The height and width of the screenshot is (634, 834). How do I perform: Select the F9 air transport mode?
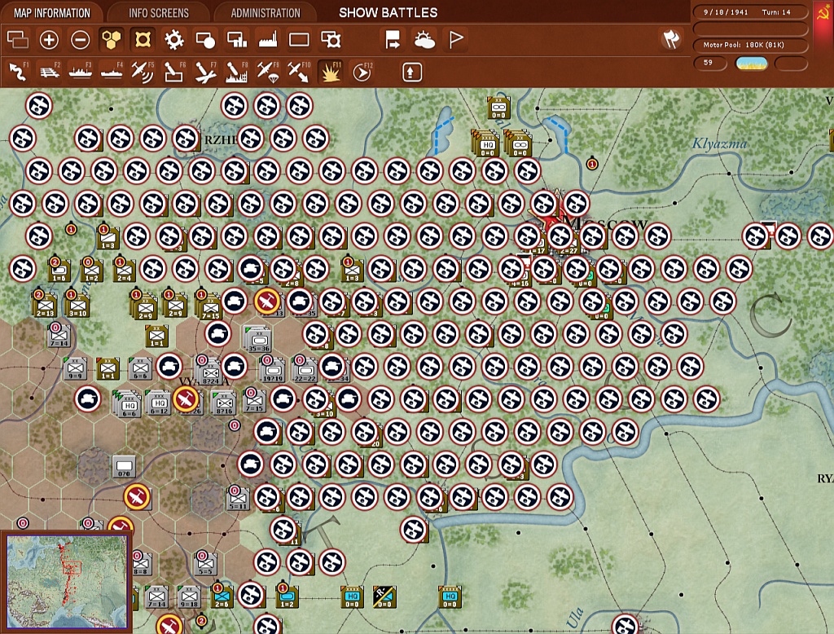click(267, 72)
